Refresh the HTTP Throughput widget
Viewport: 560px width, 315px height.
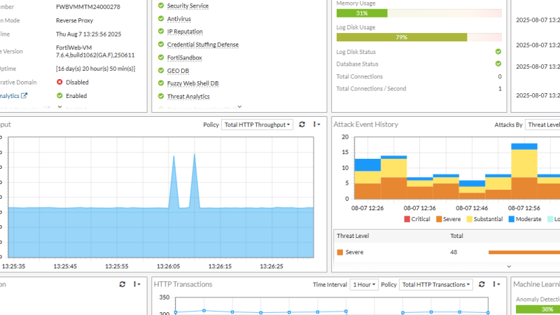[302, 125]
